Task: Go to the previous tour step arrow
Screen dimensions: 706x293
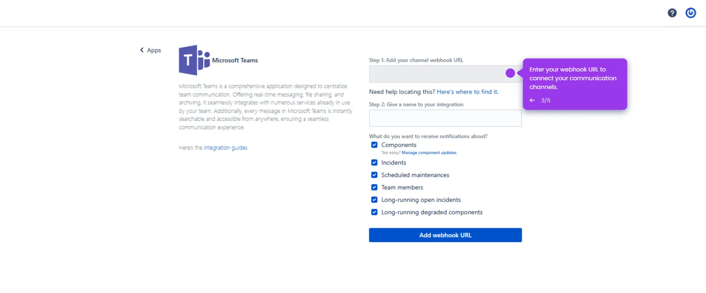Action: [x=532, y=100]
